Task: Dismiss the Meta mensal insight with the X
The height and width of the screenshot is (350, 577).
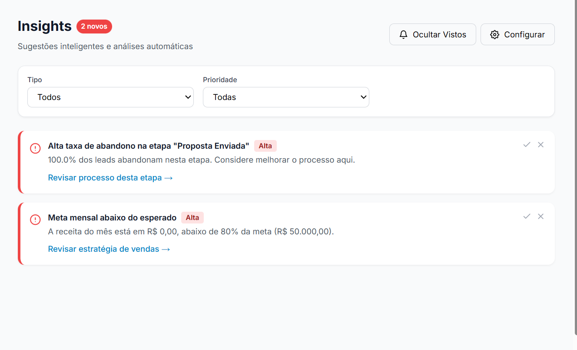Action: 541,216
